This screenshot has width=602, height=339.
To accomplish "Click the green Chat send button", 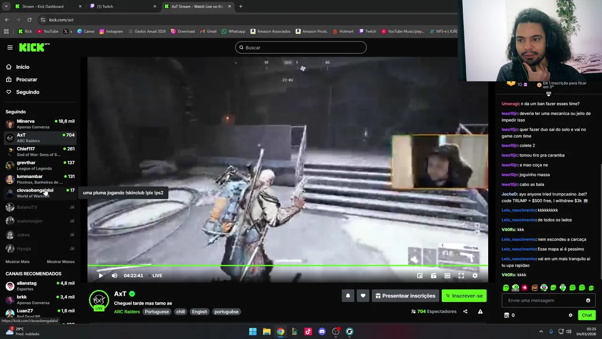I will [x=587, y=315].
